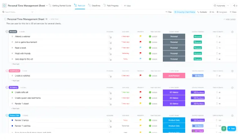Switch to Getting Started Guide tab
The width and height of the screenshot is (238, 140).
[60, 6]
